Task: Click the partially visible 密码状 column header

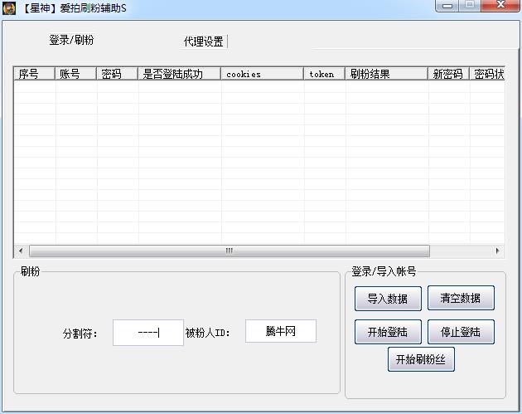Action: [487, 74]
